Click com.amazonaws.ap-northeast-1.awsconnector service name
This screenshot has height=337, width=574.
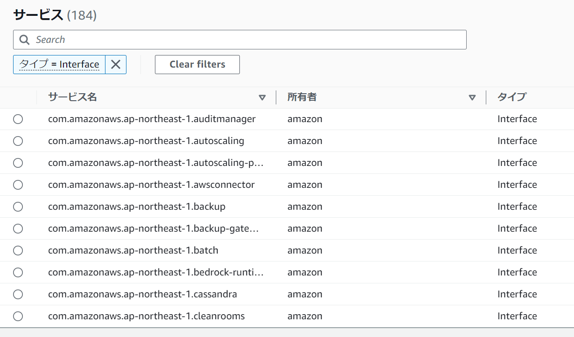click(x=151, y=185)
